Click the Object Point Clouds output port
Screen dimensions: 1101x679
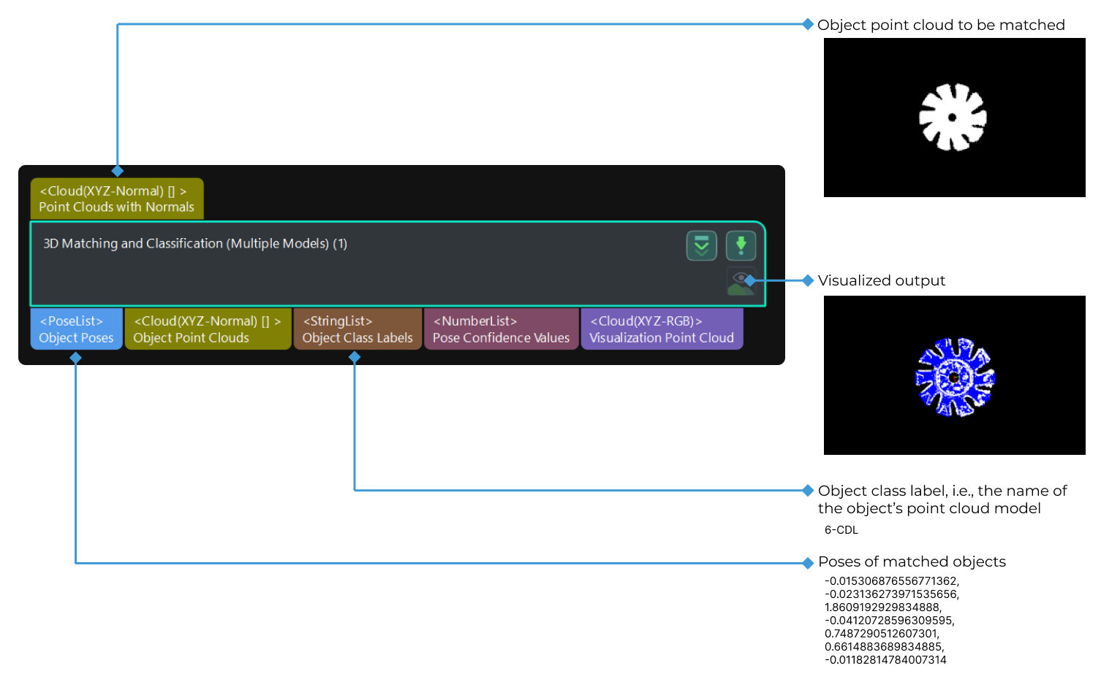click(207, 329)
